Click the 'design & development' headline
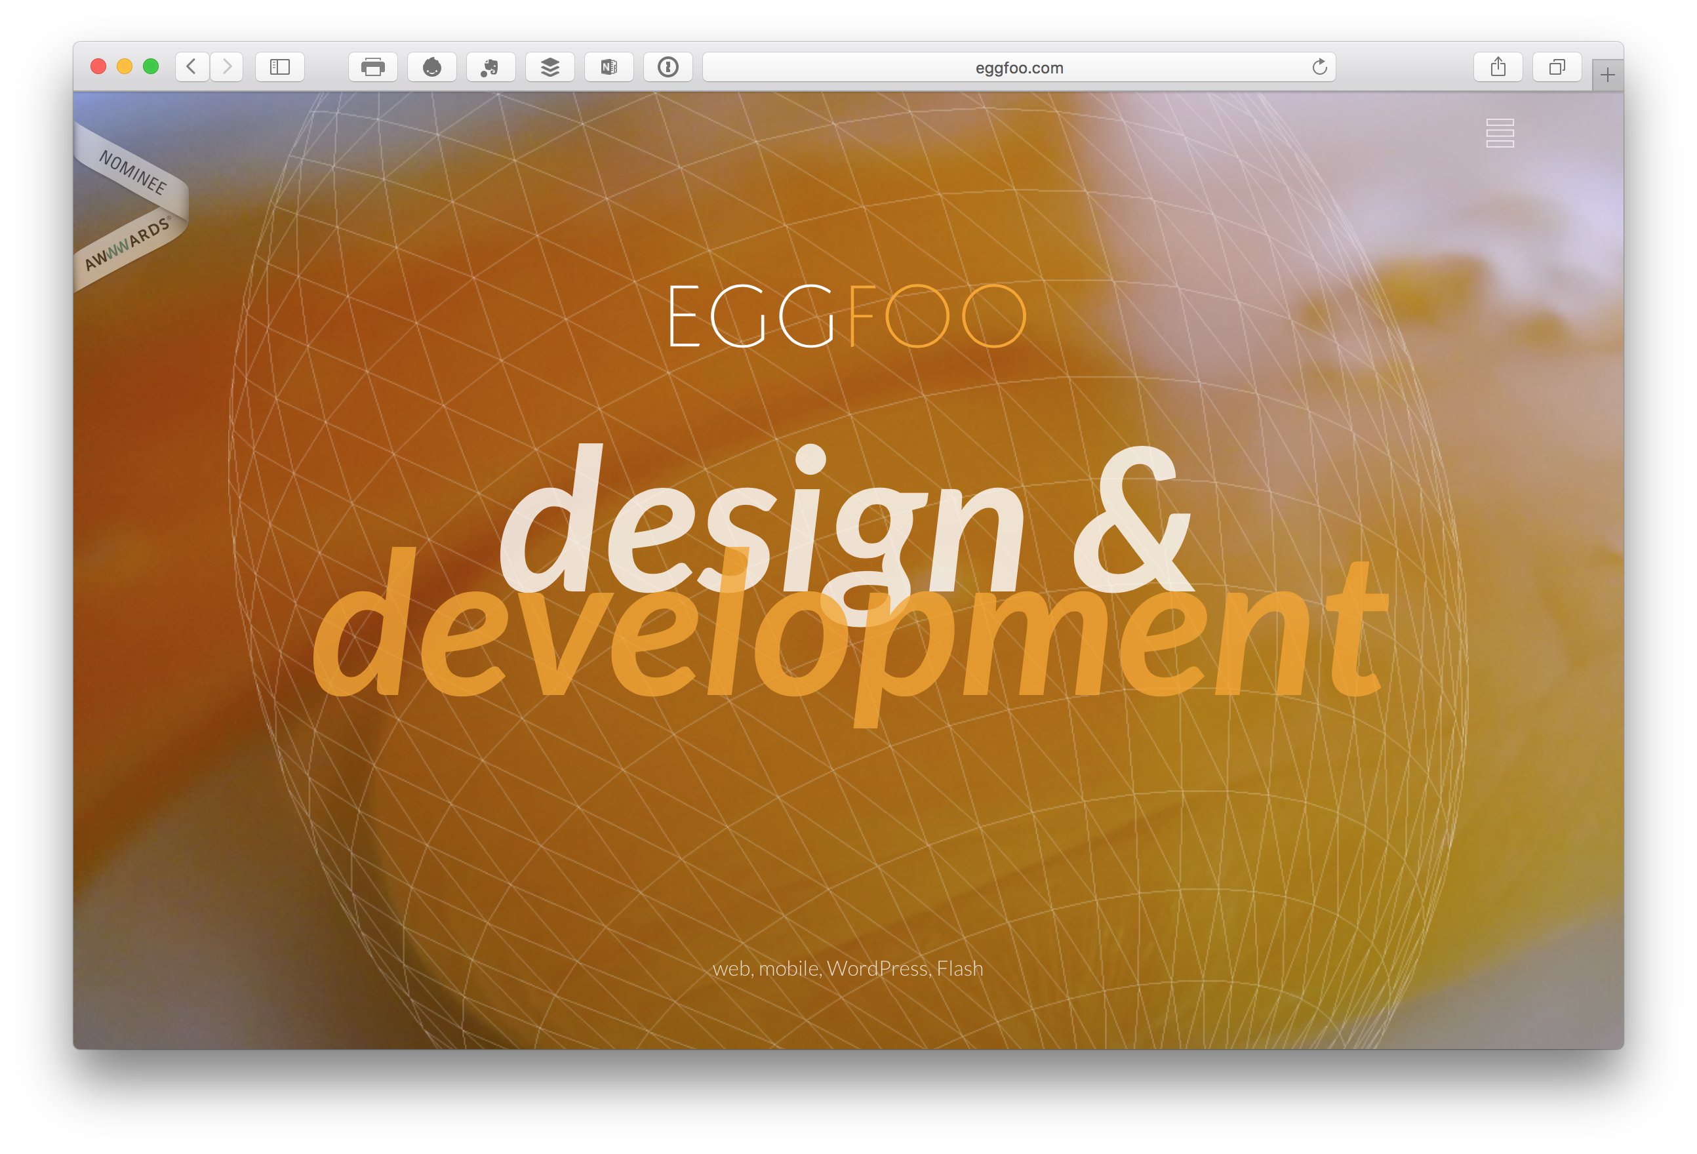1697x1154 pixels. (847, 577)
